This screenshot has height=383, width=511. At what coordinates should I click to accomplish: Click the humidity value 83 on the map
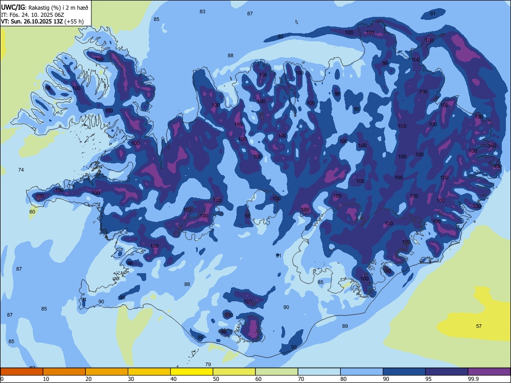202,11
